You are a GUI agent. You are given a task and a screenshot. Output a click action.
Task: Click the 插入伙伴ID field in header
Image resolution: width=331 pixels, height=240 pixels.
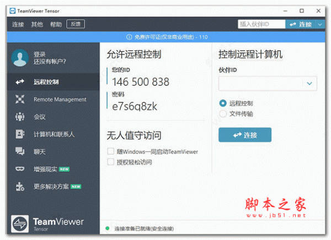pyautogui.click(x=261, y=24)
